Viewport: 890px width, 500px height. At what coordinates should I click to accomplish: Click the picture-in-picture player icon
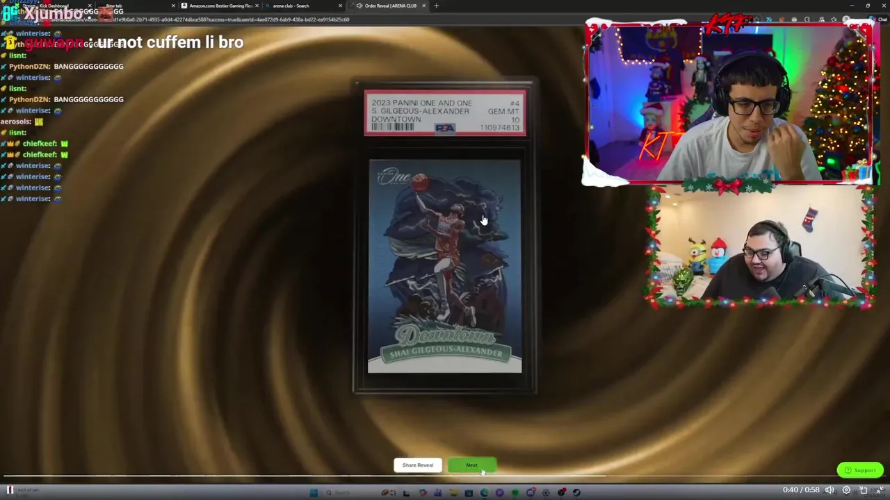click(x=863, y=490)
